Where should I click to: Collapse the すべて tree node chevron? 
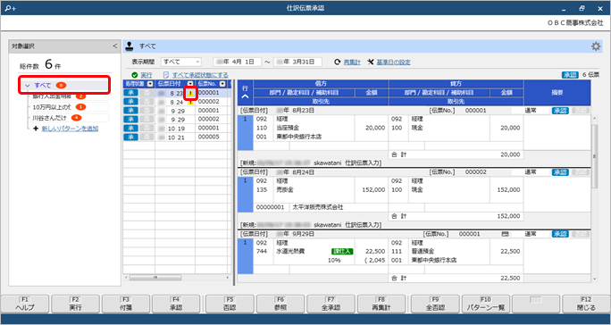click(28, 86)
